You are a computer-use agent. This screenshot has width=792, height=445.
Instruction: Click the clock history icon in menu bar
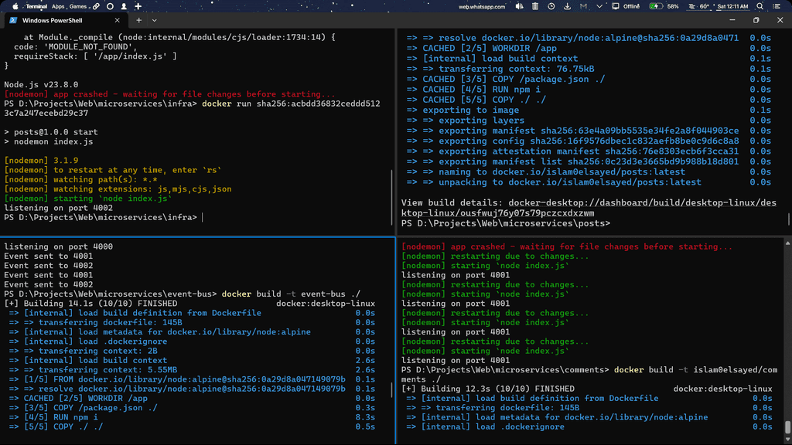(x=551, y=6)
